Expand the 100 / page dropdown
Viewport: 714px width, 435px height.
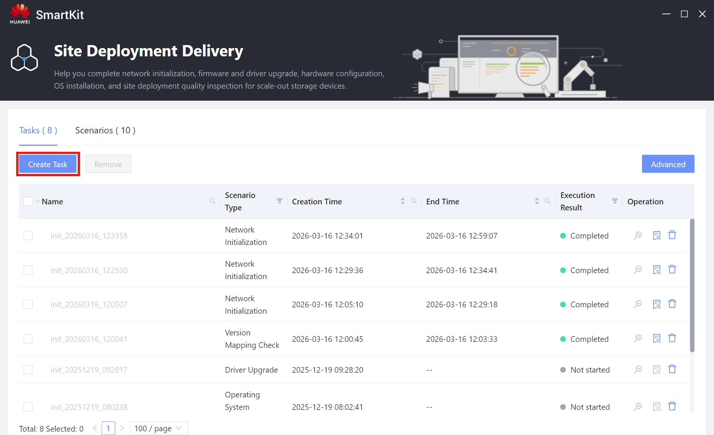(x=159, y=428)
